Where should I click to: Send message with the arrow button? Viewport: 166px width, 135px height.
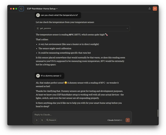(128, 120)
